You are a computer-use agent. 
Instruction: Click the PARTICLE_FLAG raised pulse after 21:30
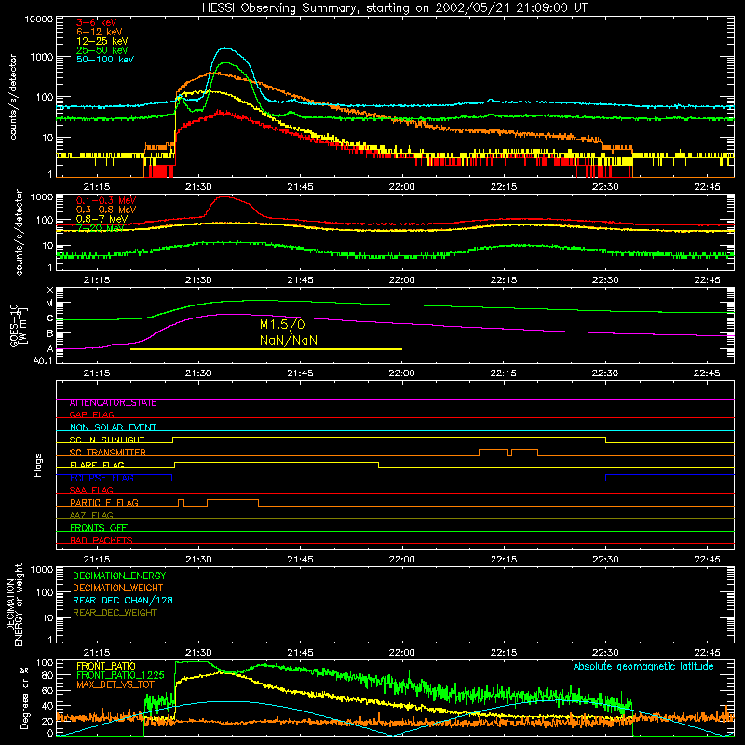pyautogui.click(x=233, y=503)
